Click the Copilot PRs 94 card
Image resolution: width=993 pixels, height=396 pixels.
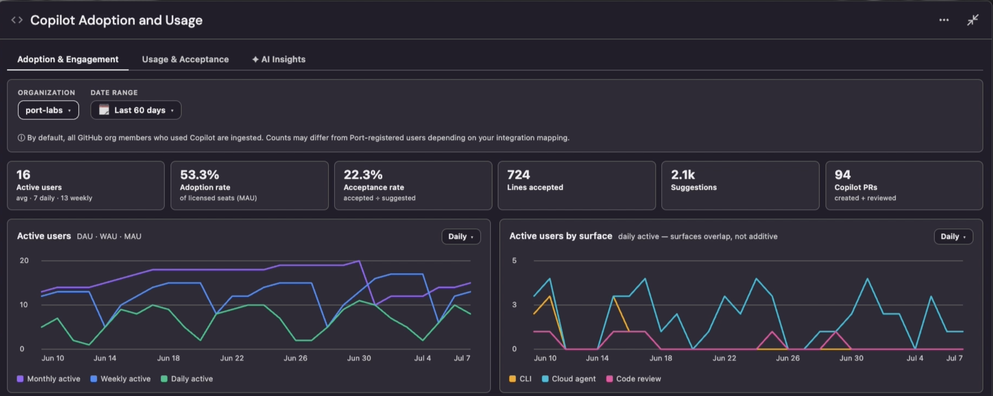[904, 186]
